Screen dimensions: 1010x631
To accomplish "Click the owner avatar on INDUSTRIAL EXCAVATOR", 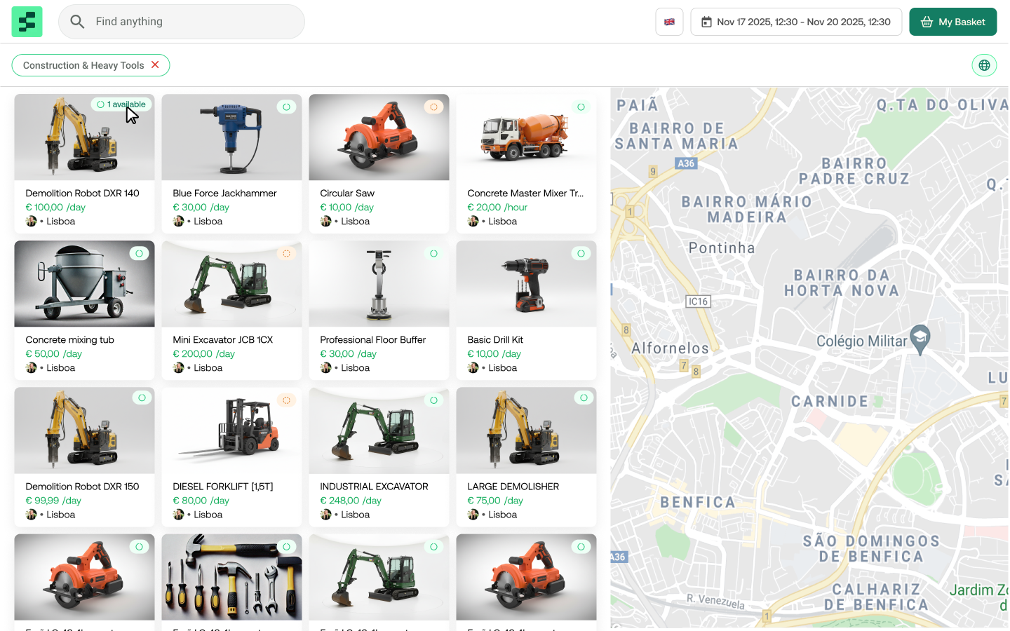I will [326, 515].
